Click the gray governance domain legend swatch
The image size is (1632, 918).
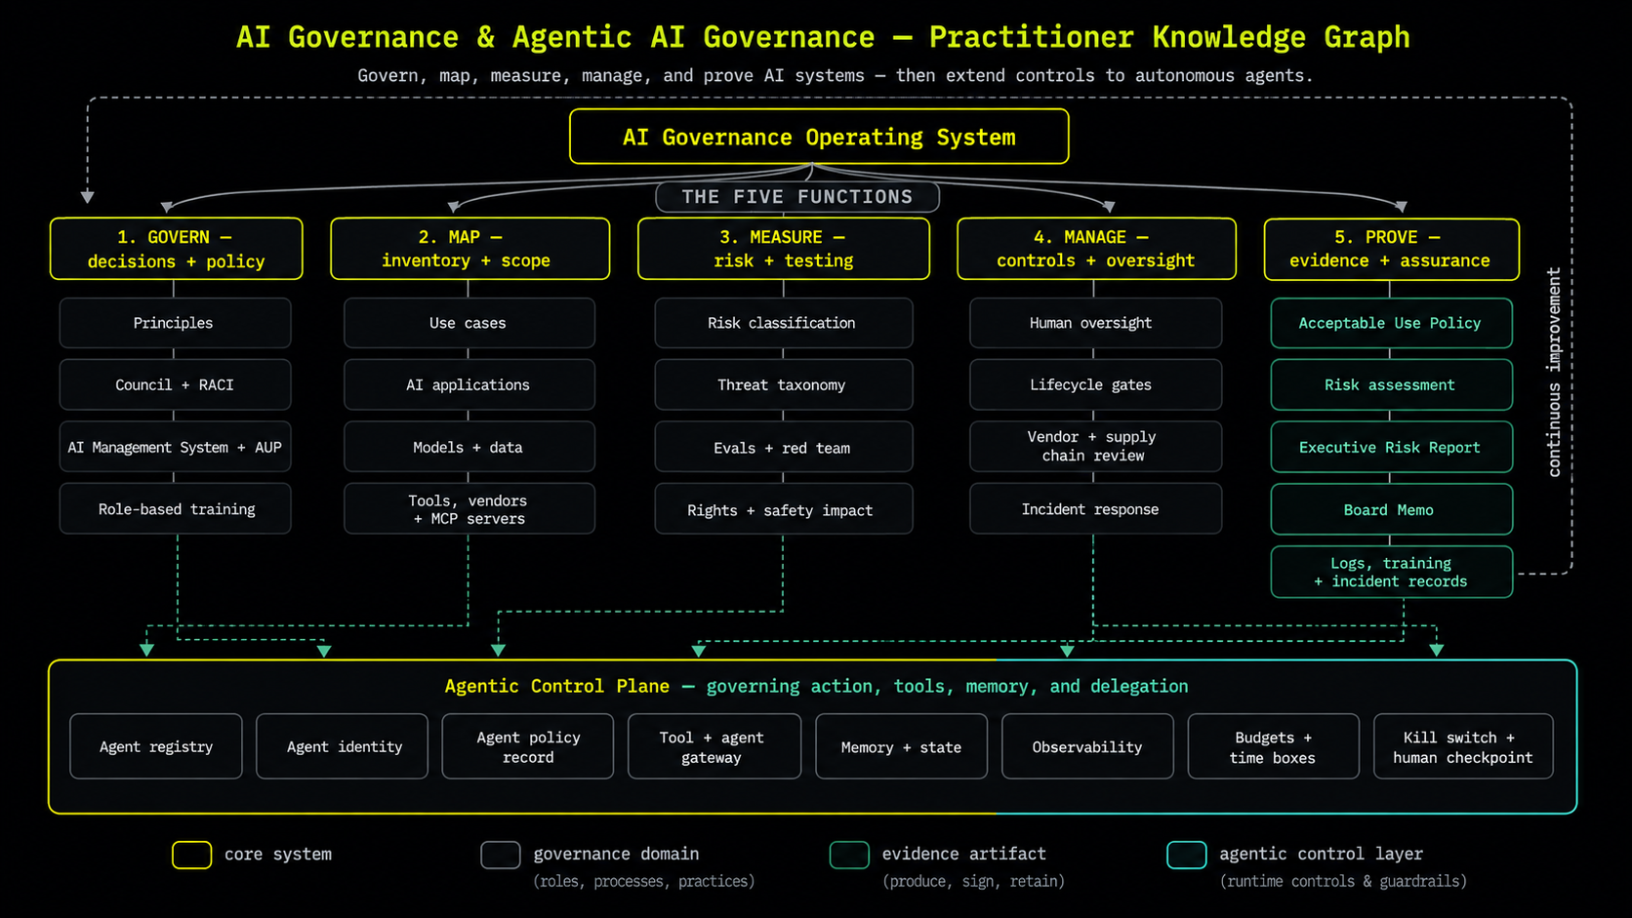[501, 855]
